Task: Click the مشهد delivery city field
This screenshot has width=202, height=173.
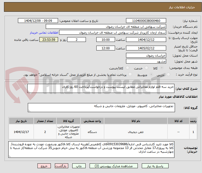Action: coord(146,61)
